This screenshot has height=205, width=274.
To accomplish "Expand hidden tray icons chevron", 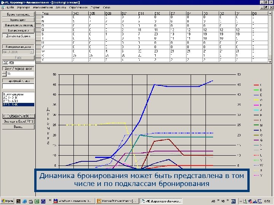I will tap(241, 201).
